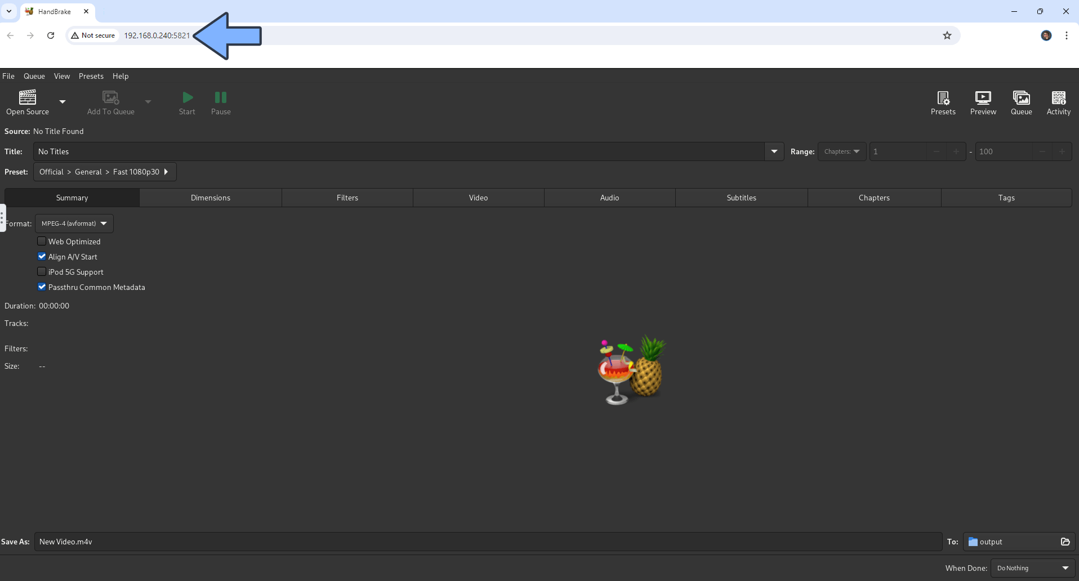
Task: Decrease the range end value of 100
Action: coord(1042,151)
